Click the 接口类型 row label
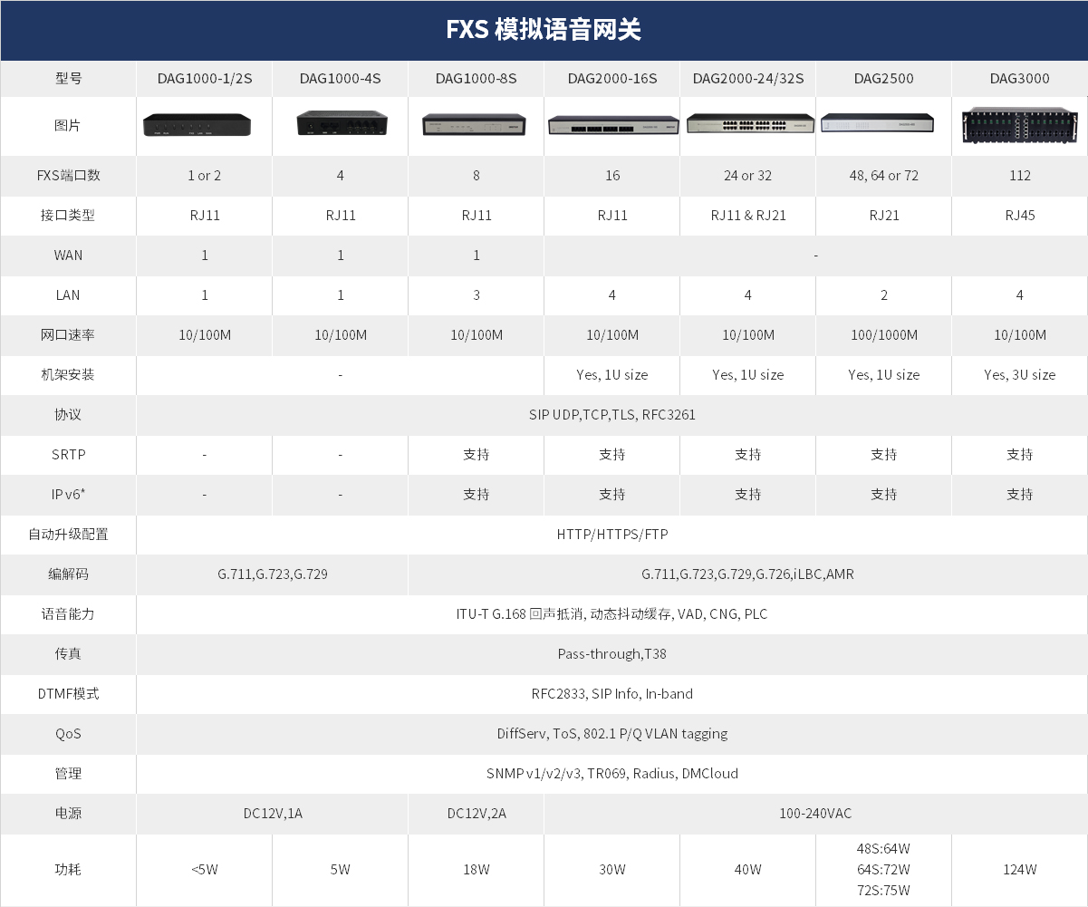The image size is (1088, 907). (x=68, y=216)
